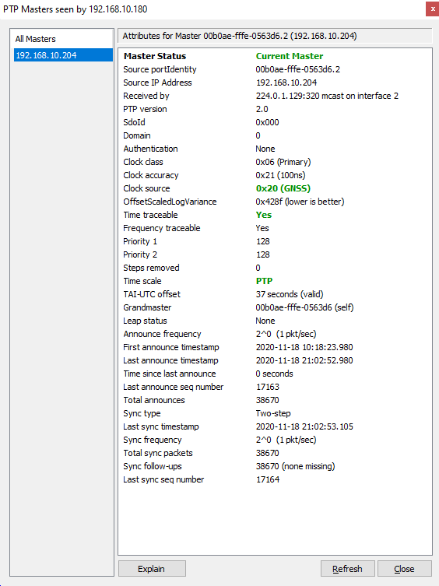Click the Sync type Two-step value
This screenshot has width=439, height=586.
click(273, 413)
